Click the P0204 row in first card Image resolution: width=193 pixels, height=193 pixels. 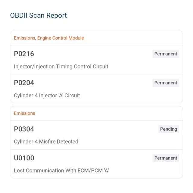tap(96, 88)
